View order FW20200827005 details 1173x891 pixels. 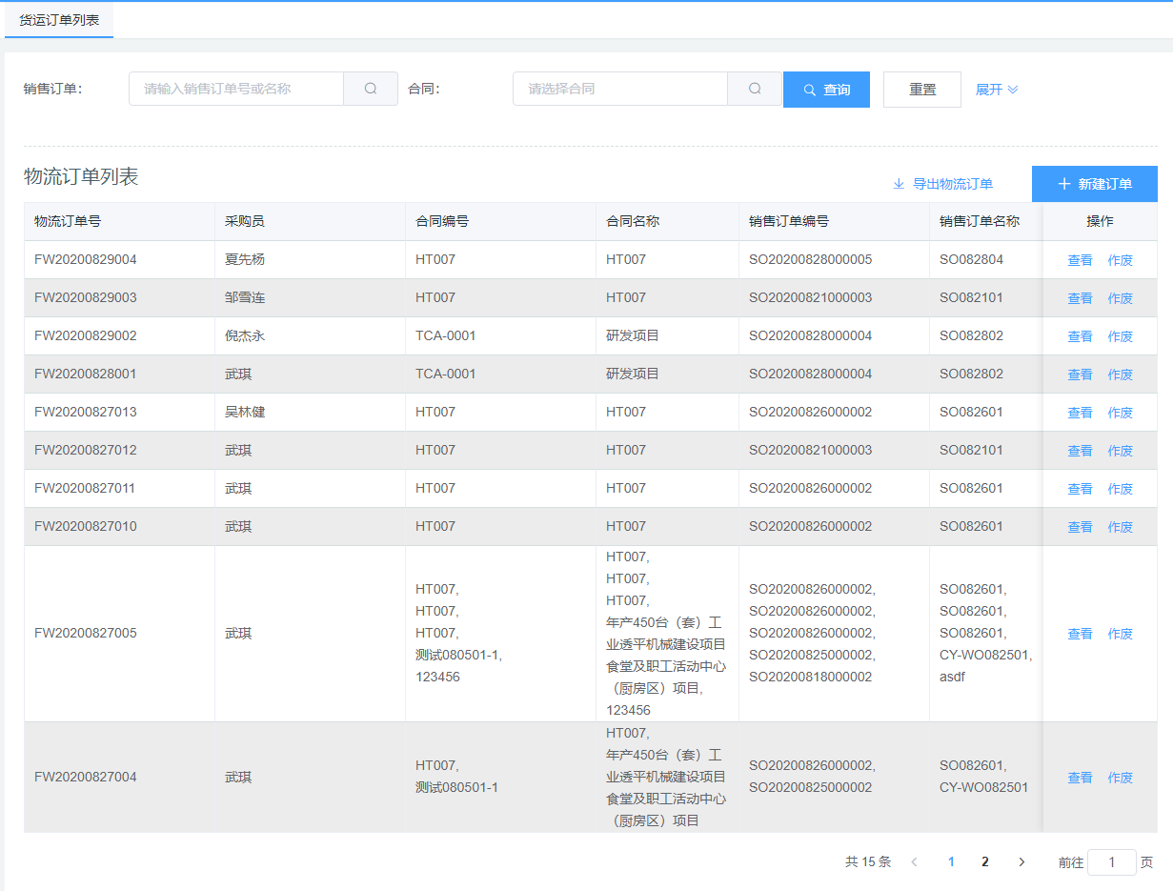click(1080, 634)
